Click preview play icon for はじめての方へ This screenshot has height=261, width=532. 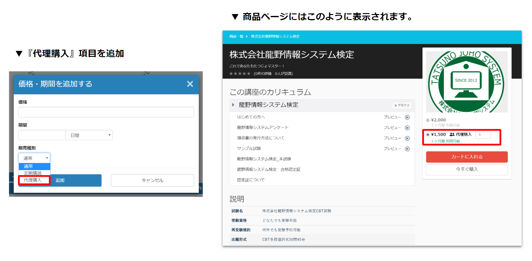click(x=407, y=117)
